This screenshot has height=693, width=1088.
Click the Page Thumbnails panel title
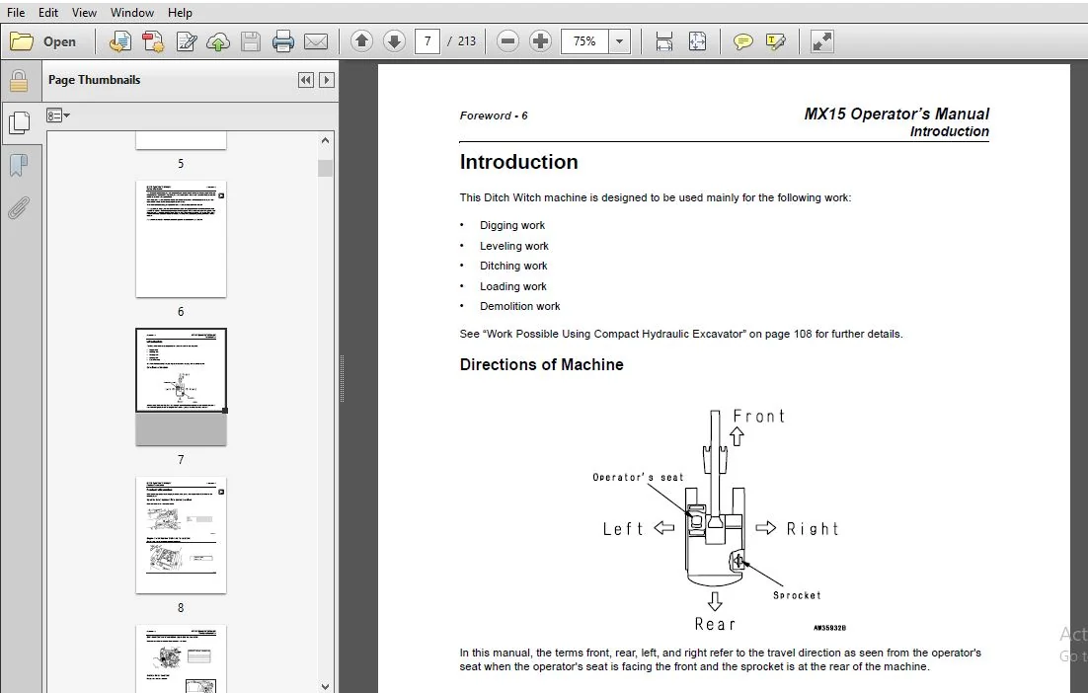[95, 80]
